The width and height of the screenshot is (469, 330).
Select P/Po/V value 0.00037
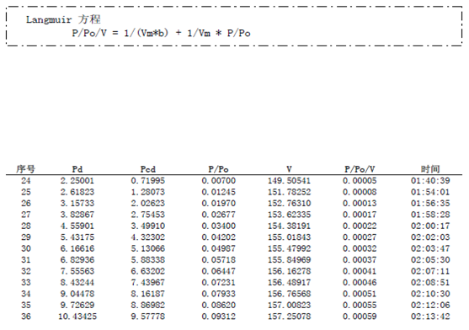[360, 260]
